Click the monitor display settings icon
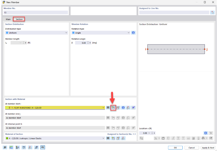Screen dimensions: 218x151 (24, 147)
